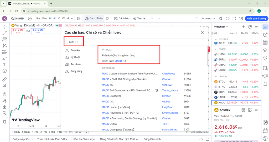Open the ideas lightbulb icon in sidebar

(265, 58)
